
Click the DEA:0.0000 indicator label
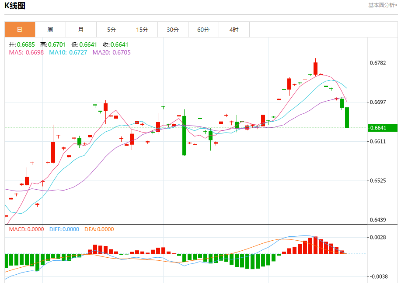(x=99, y=229)
